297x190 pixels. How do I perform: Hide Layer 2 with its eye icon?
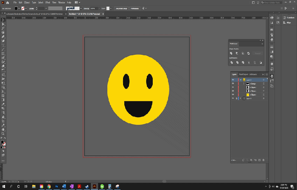point(233,80)
